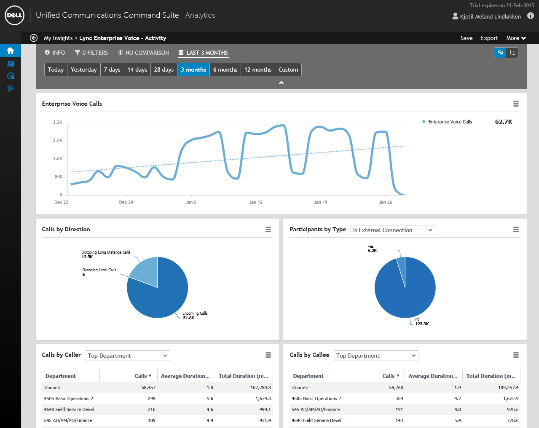The height and width of the screenshot is (428, 539).
Task: Open the home sidebar icon
Action: (x=11, y=51)
